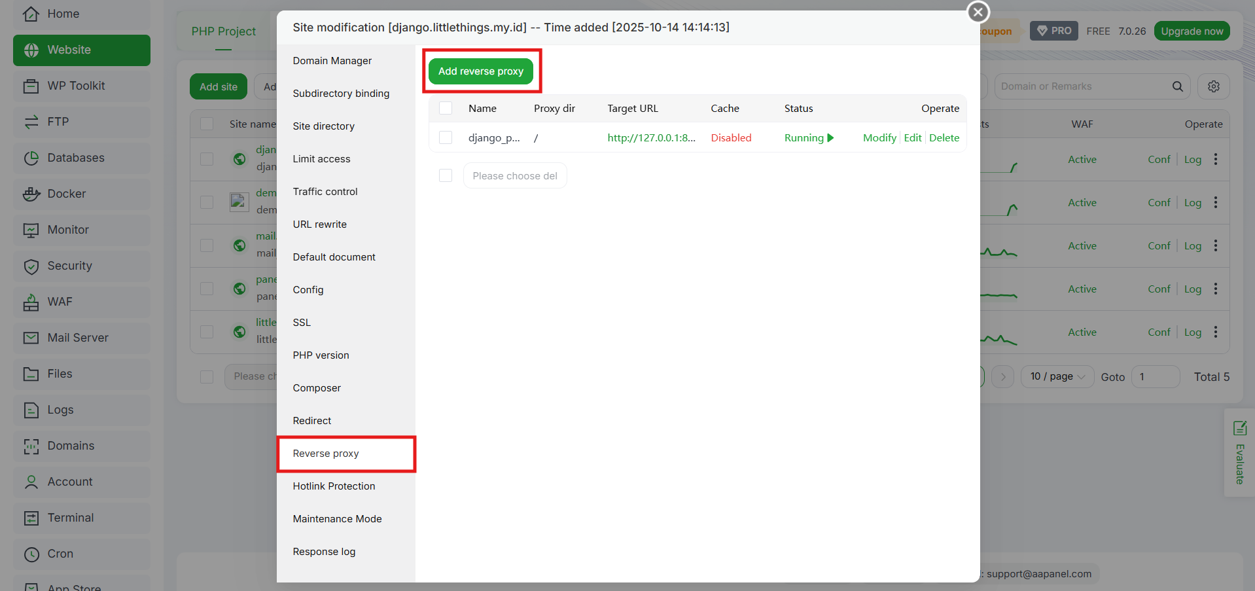Click the PRO diamond badge

click(1054, 31)
